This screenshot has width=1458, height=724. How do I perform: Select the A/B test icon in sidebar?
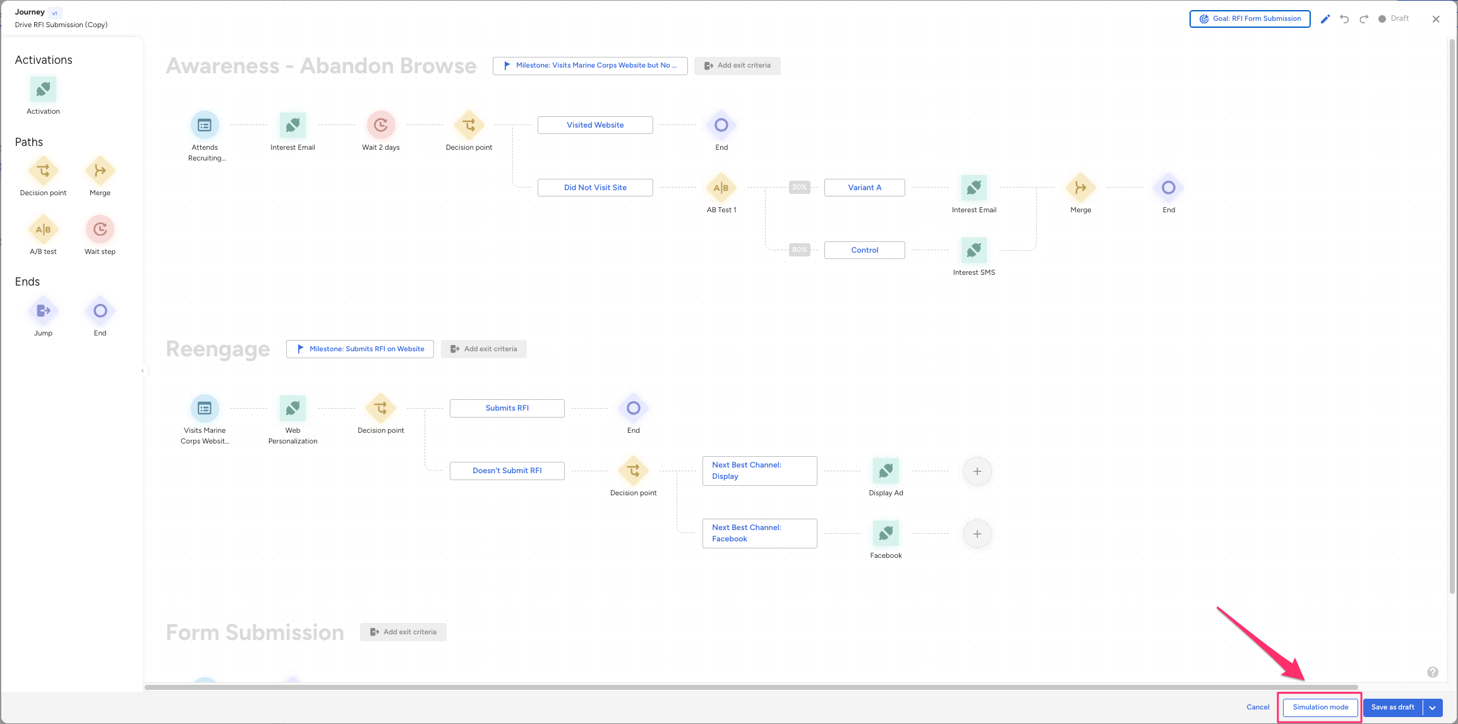[x=43, y=229]
